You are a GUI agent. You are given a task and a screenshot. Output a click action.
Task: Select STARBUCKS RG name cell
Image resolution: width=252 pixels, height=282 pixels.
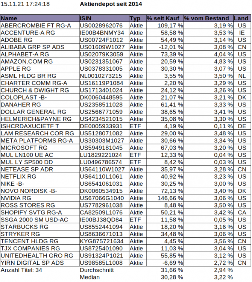click(39, 227)
